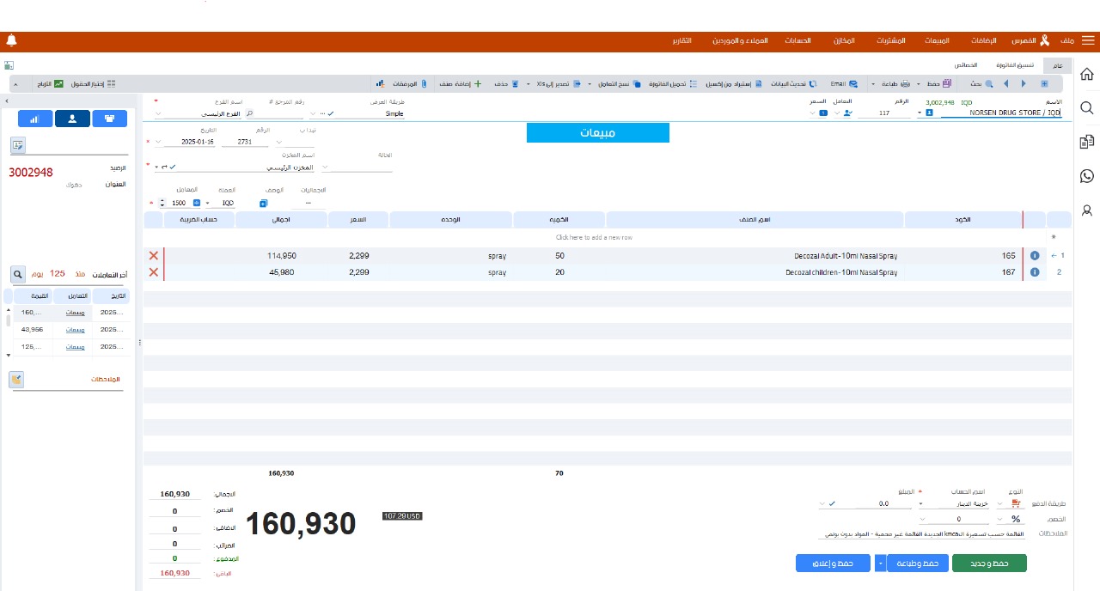Image resolution: width=1100 pixels, height=591 pixels.
Task: Go to Home from the sidebar
Action: tap(1087, 75)
